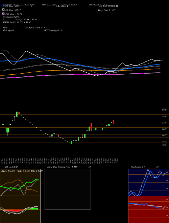169x223 pixels.
Task: Click the tall red candle dated 02 Dec
Action: [91, 127]
